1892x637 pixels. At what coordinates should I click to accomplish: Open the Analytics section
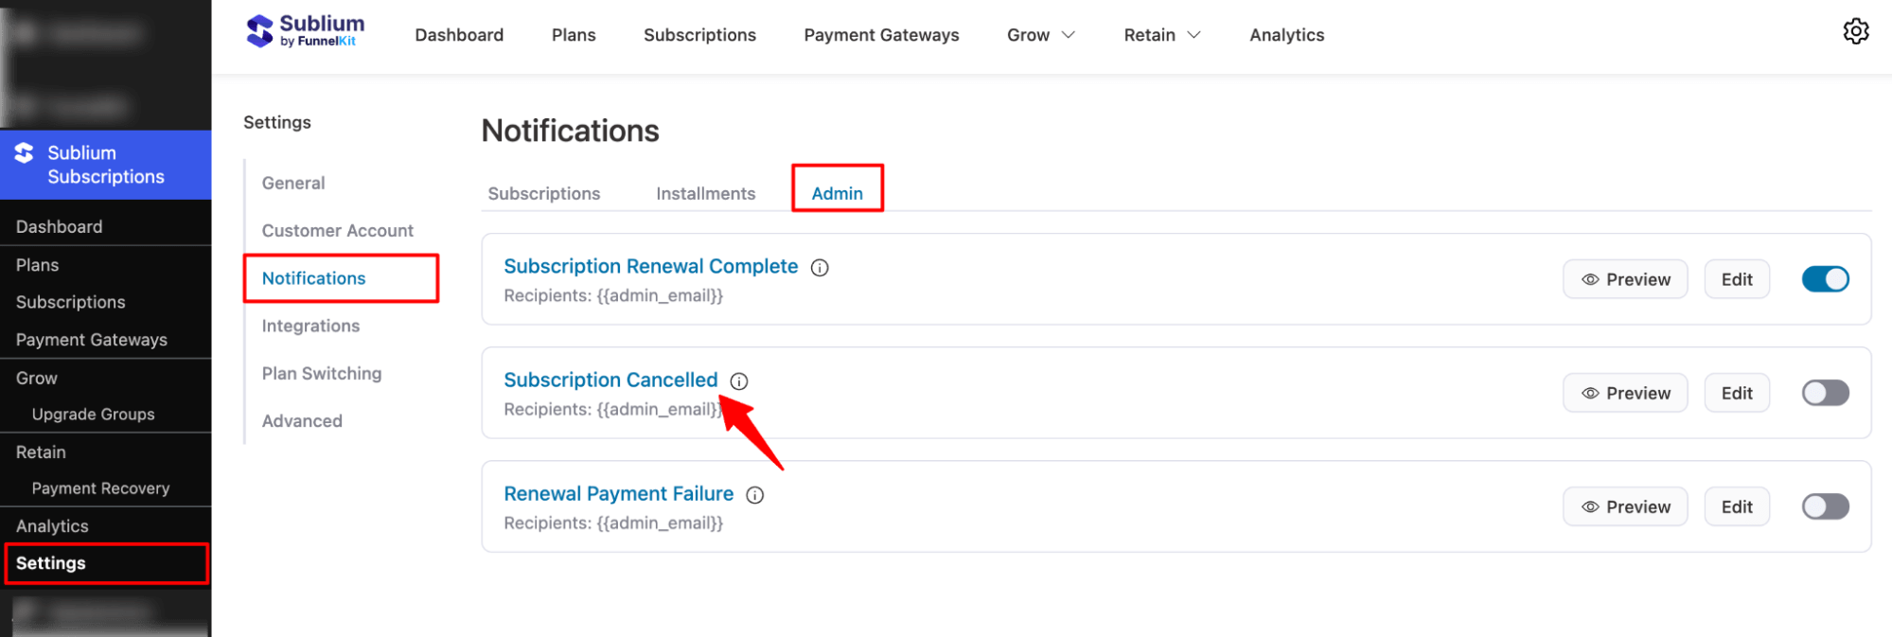click(x=1286, y=35)
